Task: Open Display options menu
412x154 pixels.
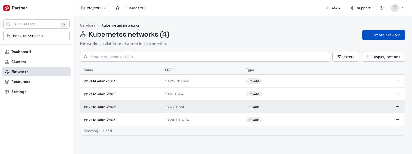Action: click(383, 57)
